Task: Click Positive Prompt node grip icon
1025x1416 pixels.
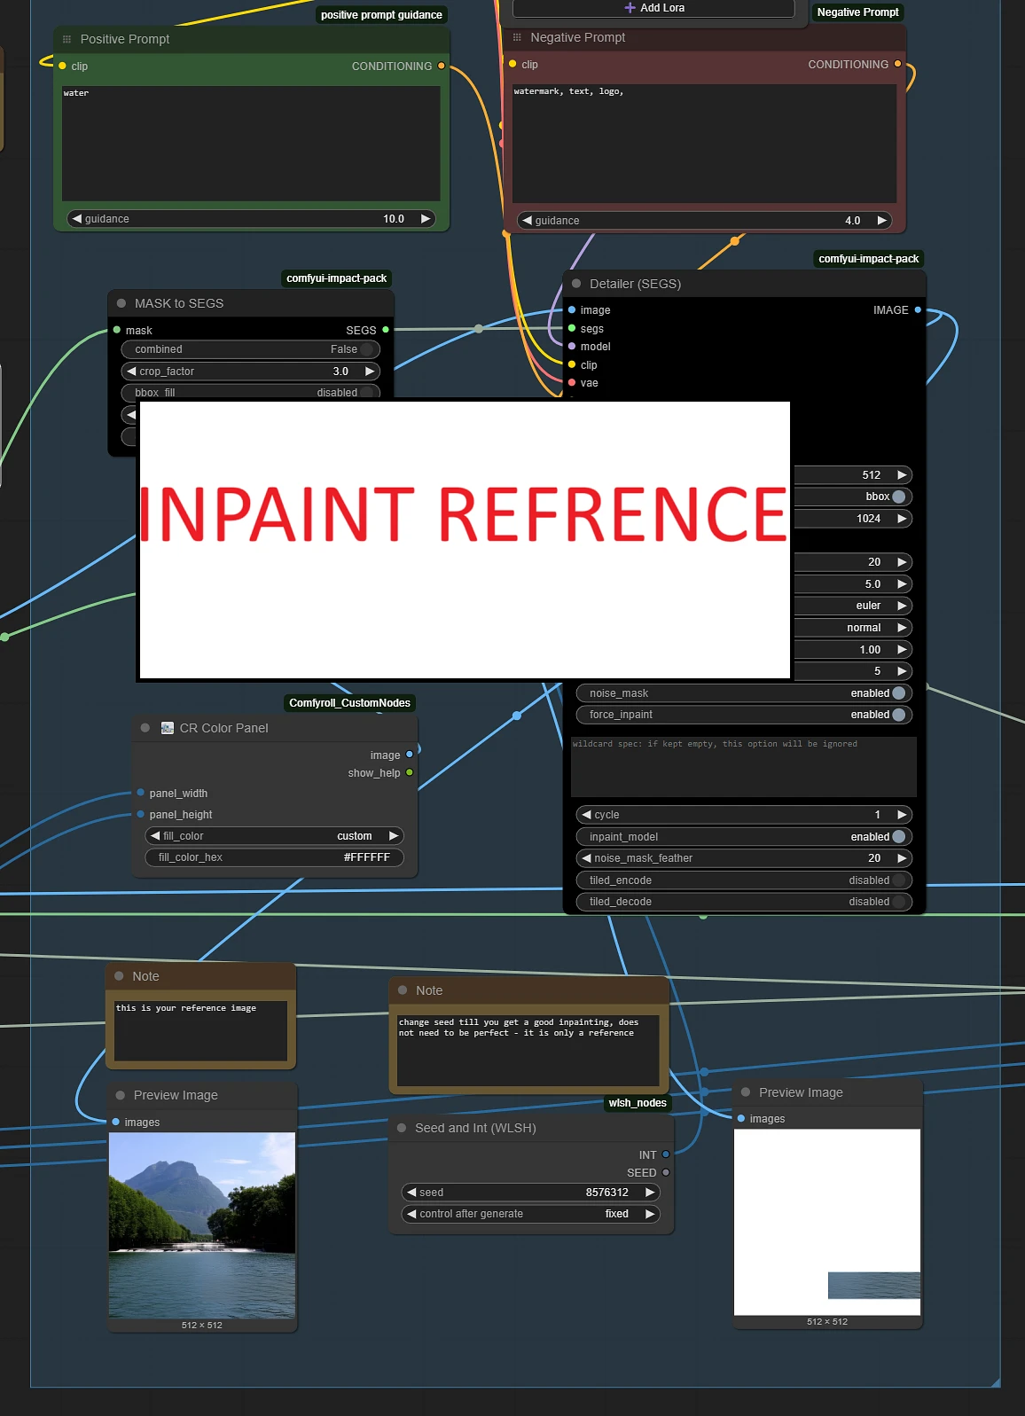Action: click(x=67, y=39)
